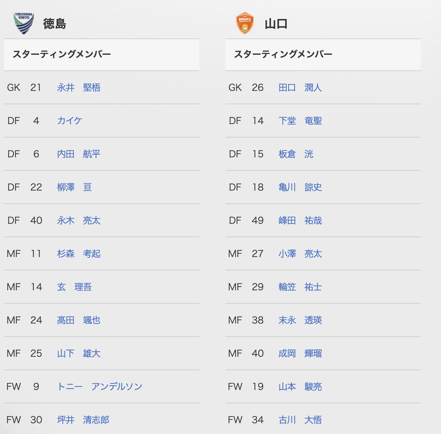441x434 pixels.
Task: Click the Tokushima Vortis team logo
Action: pyautogui.click(x=24, y=23)
